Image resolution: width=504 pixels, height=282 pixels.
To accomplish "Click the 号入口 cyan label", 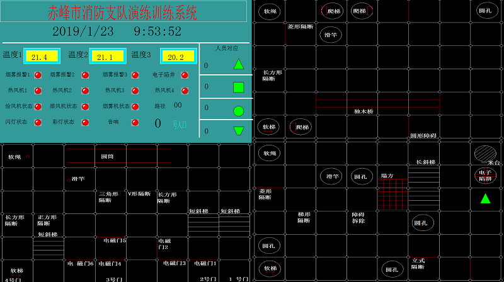I will 180,125.
